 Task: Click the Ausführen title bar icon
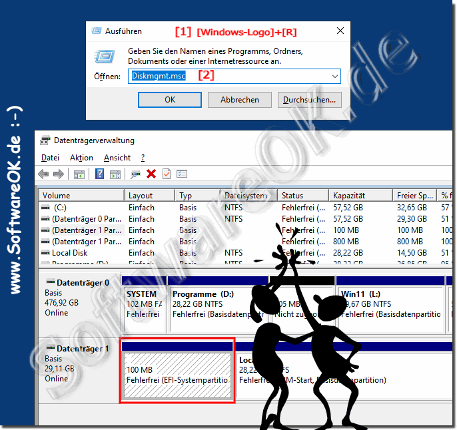[97, 31]
